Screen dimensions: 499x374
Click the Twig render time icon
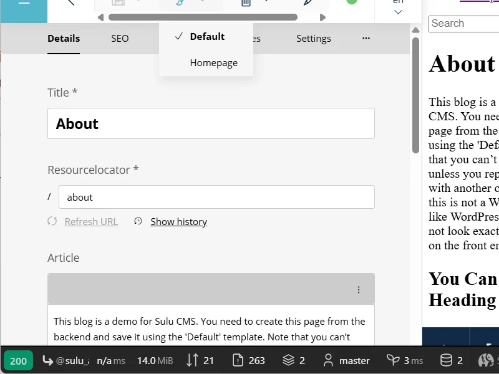pyautogui.click(x=393, y=360)
